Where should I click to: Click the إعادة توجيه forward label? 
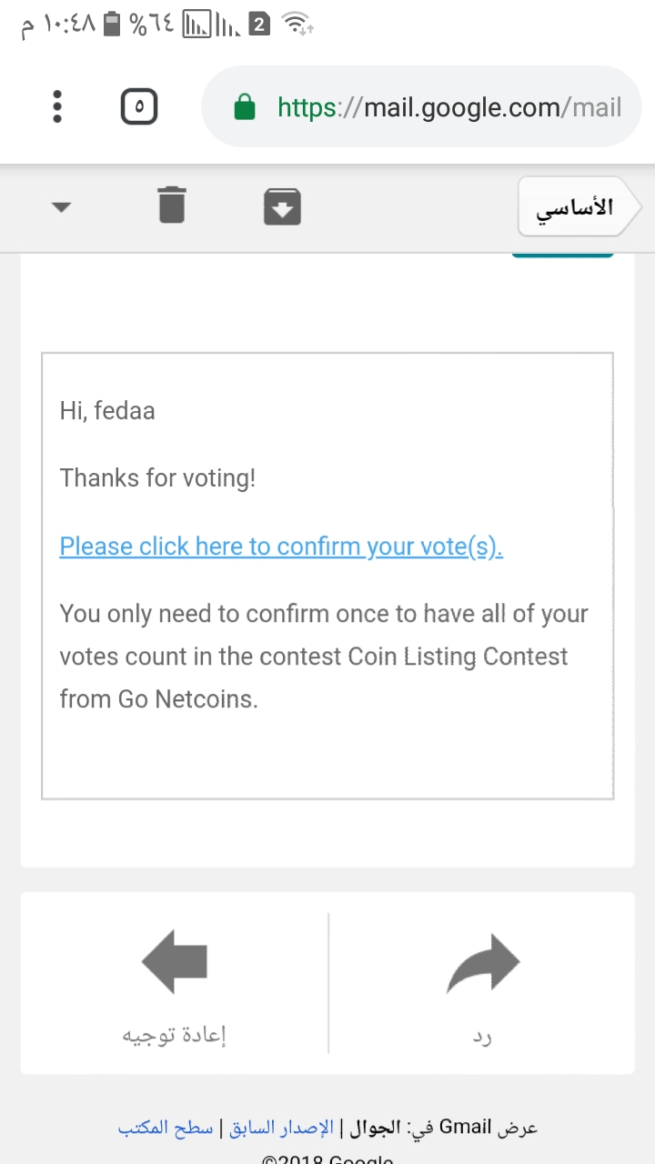tap(175, 1035)
